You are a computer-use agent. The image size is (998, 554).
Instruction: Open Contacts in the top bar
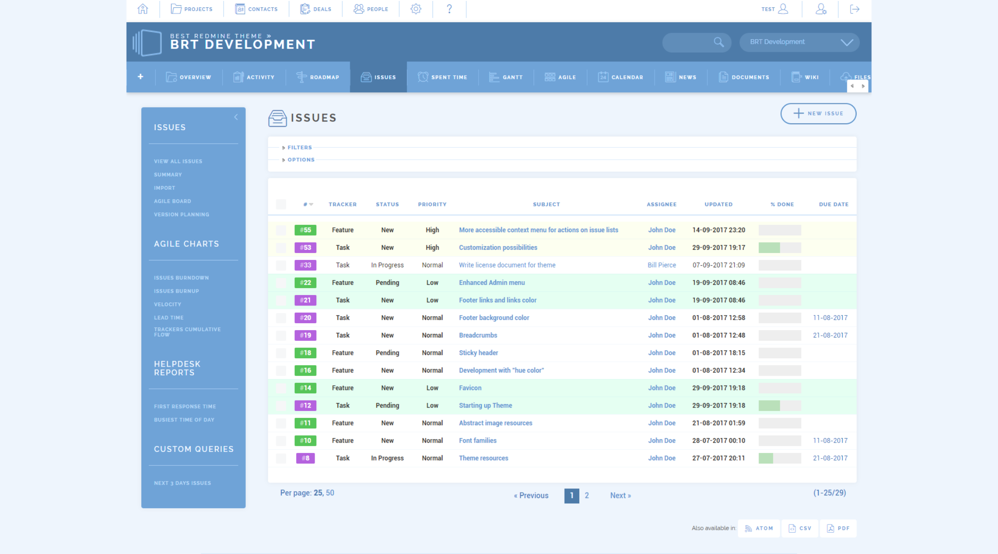click(x=256, y=9)
